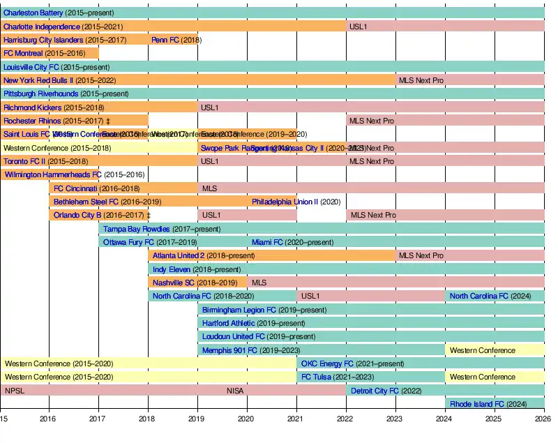This screenshot has height=443, width=558.
Task: Click the 2020 year axis label
Action: pos(247,419)
